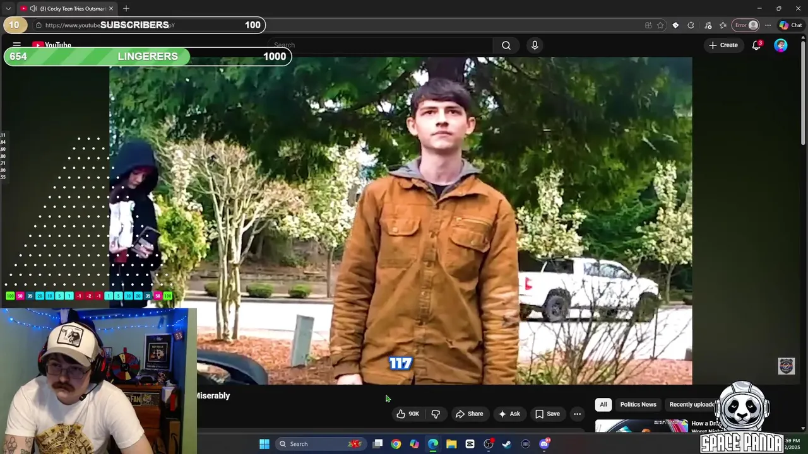The height and width of the screenshot is (454, 808).
Task: Open more actions three-dot menu under video
Action: pyautogui.click(x=577, y=414)
